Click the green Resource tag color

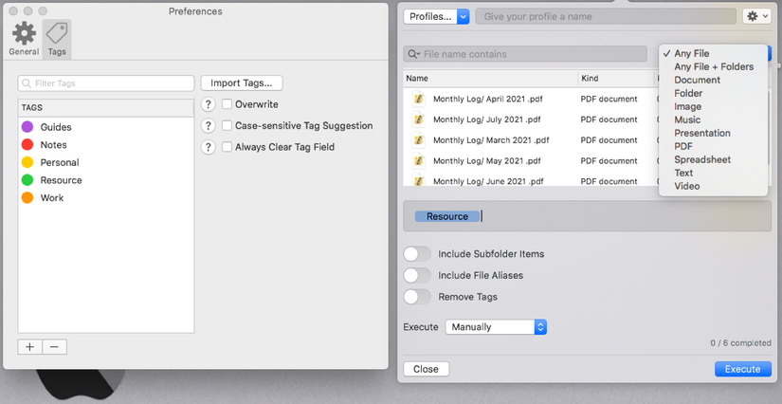coord(27,180)
